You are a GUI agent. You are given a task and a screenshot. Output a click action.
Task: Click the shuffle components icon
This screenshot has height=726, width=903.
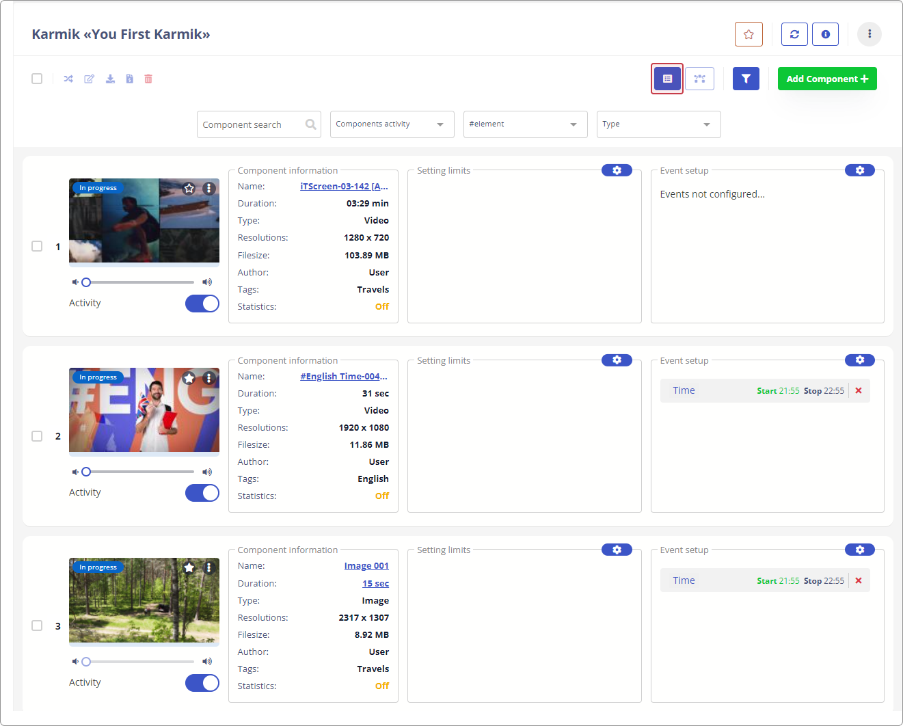[x=68, y=79]
